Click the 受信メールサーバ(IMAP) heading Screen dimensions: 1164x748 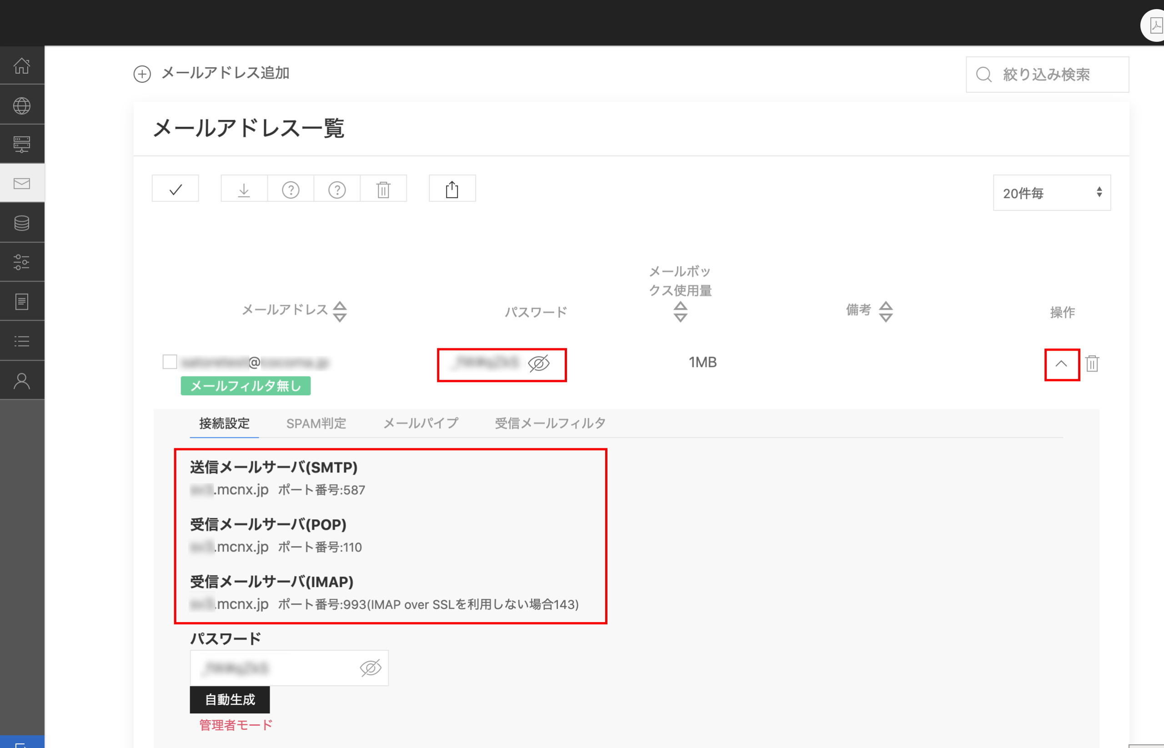(271, 582)
